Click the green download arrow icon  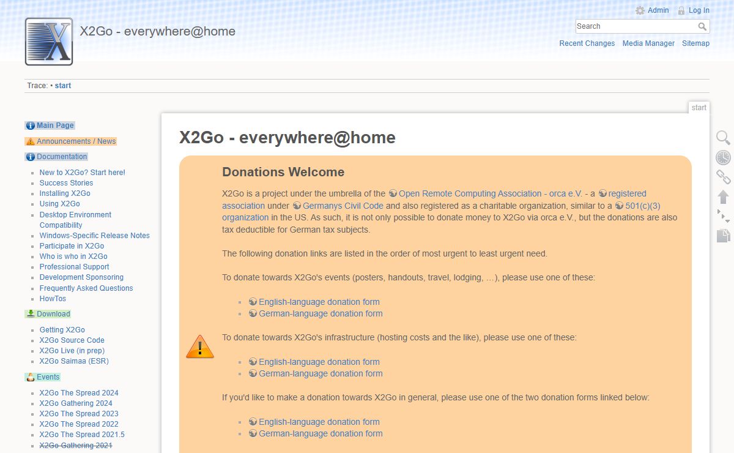click(x=31, y=314)
